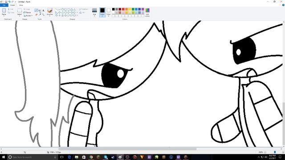The height and width of the screenshot is (160, 285).
Task: Open Action Center notifications icon
Action: click(x=280, y=157)
